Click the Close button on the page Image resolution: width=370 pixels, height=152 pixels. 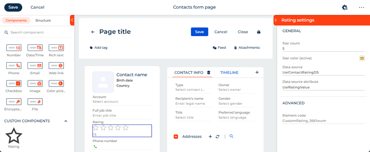click(243, 32)
